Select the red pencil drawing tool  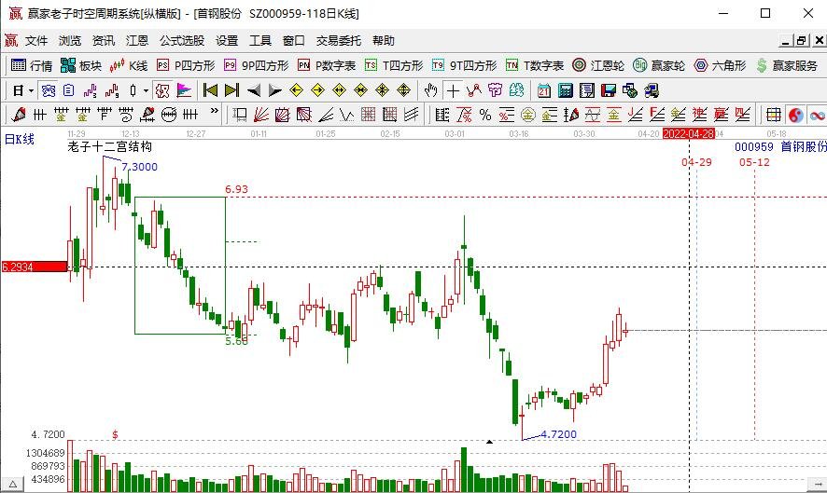19,115
